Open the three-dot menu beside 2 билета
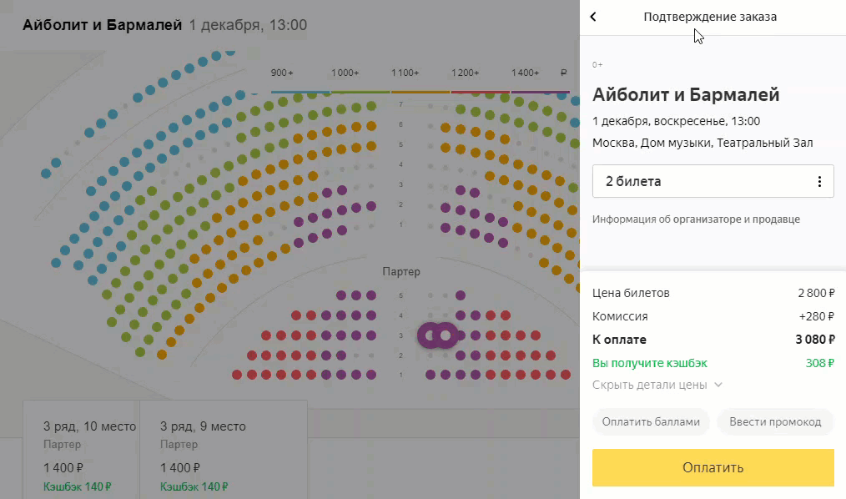The image size is (846, 499). click(819, 182)
